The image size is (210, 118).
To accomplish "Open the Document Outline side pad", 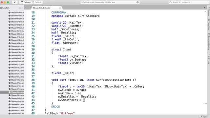I will [x=209, y=42].
